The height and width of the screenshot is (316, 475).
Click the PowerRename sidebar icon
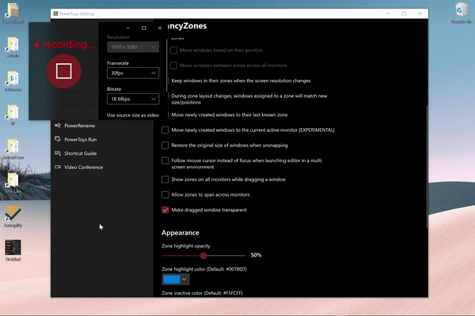click(58, 125)
